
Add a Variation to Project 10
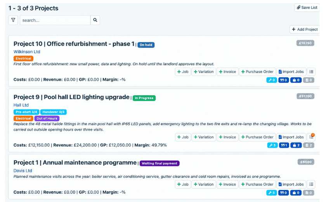[x=204, y=72]
